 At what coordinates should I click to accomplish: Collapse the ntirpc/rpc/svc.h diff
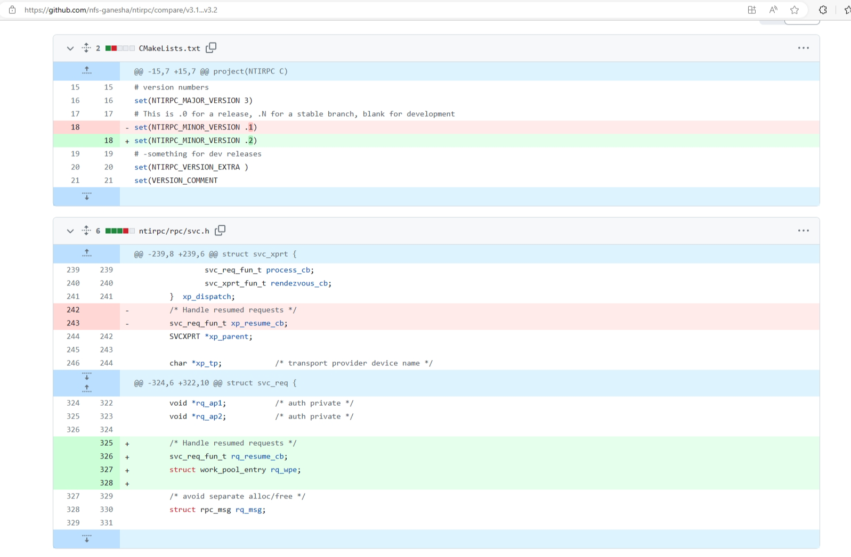[x=70, y=231]
